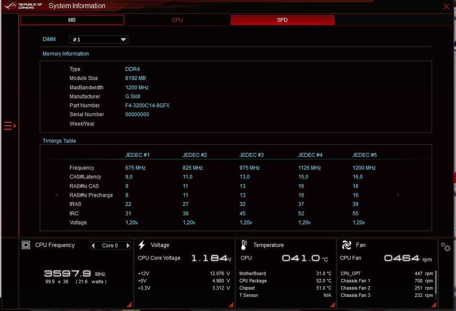Click the CPU Frequency chip icon
The width and height of the screenshot is (456, 311).
(x=26, y=245)
